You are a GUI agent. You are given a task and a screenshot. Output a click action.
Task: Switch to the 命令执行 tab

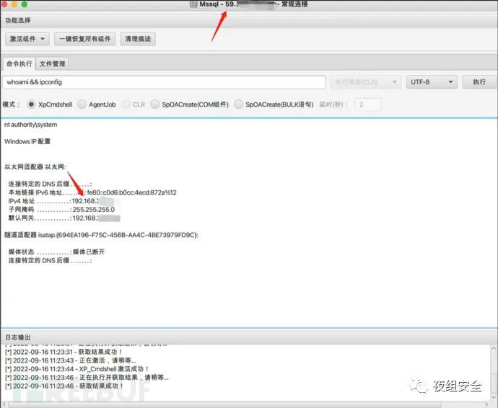click(19, 63)
